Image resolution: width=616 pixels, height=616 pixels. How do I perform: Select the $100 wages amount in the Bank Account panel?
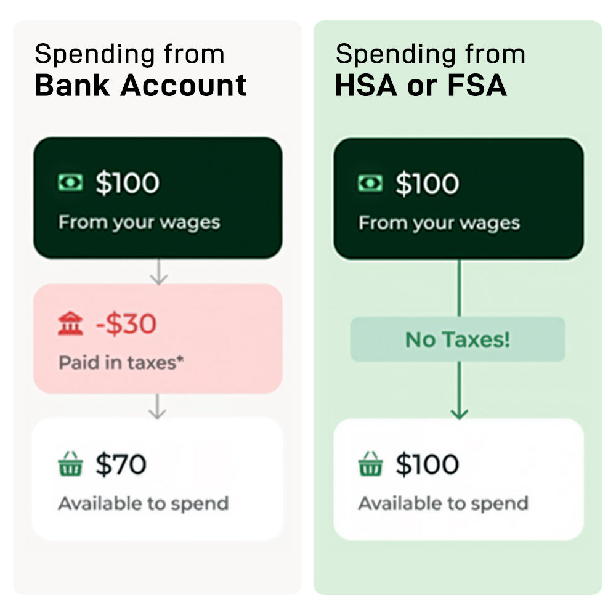coord(128,182)
